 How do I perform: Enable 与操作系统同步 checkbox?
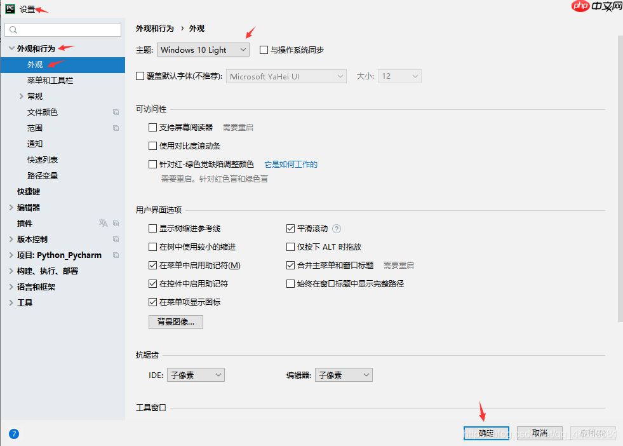(264, 50)
